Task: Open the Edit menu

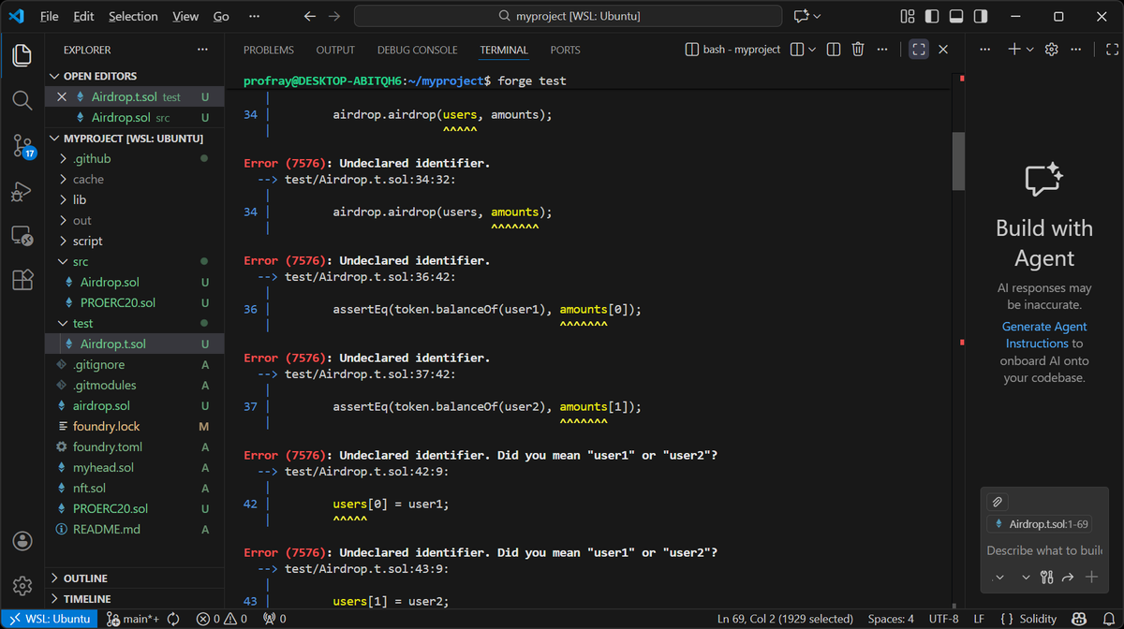Action: pyautogui.click(x=83, y=16)
